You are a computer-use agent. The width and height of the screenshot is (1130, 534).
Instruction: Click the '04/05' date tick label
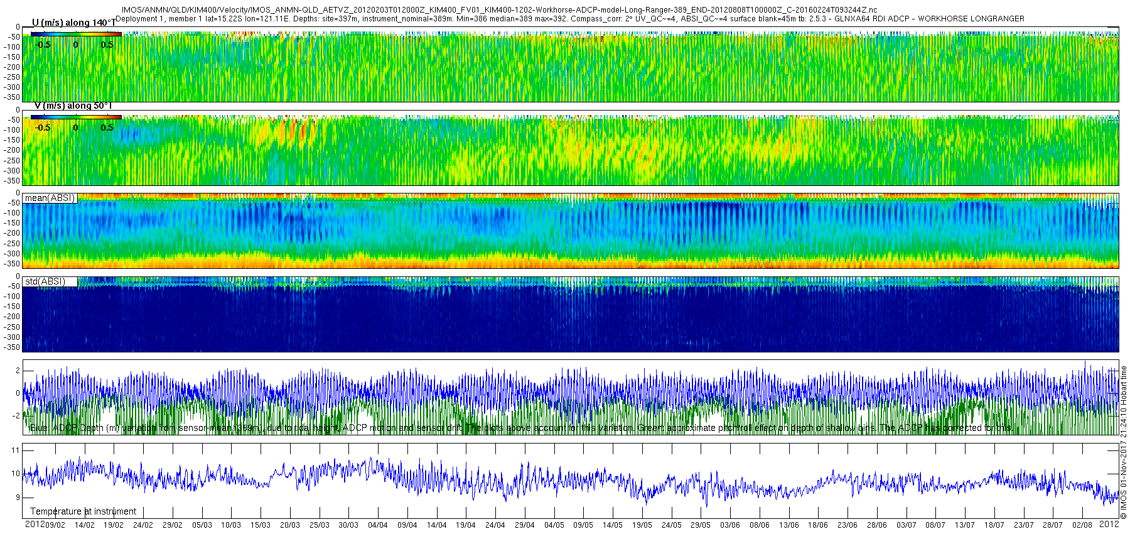(554, 525)
